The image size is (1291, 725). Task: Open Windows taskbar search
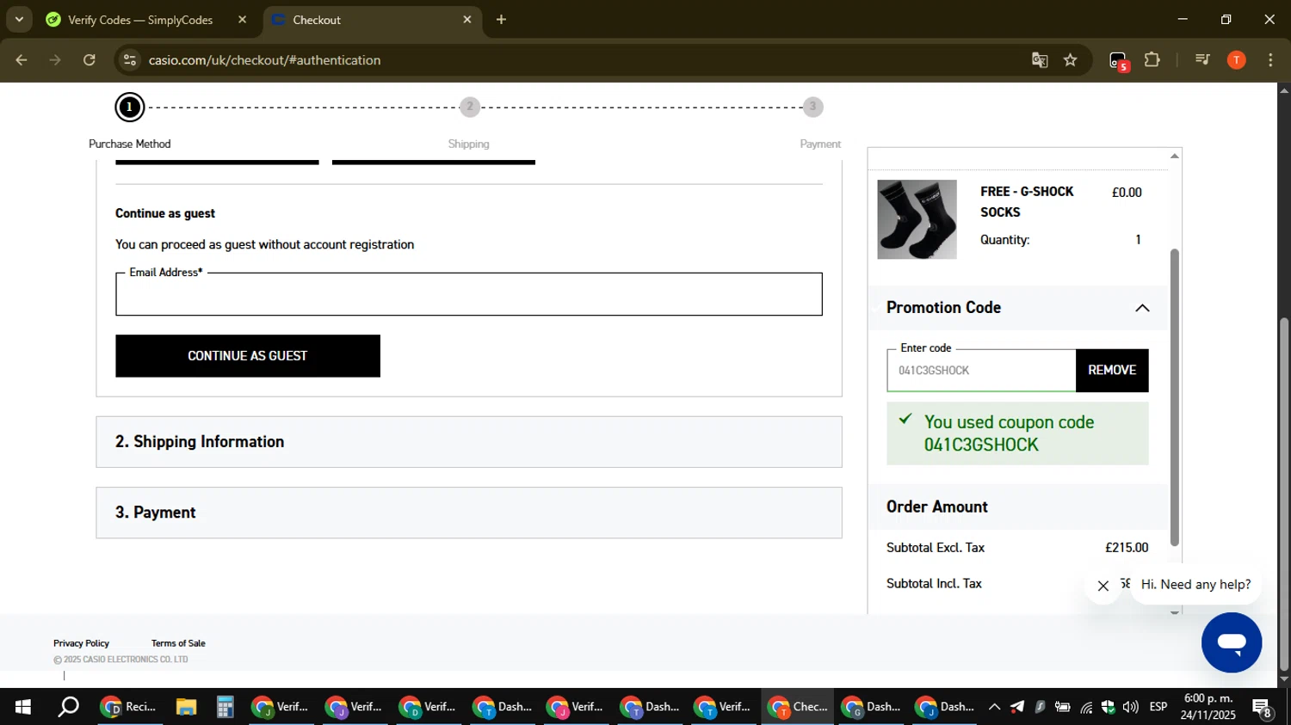(x=68, y=707)
